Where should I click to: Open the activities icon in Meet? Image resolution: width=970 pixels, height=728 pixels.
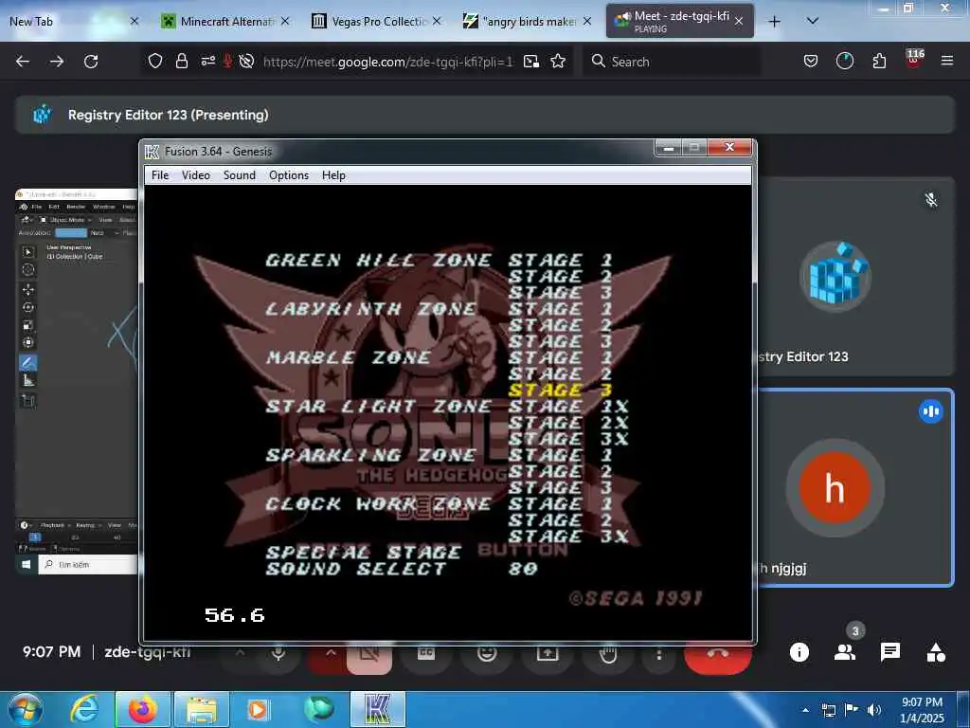[x=936, y=651]
